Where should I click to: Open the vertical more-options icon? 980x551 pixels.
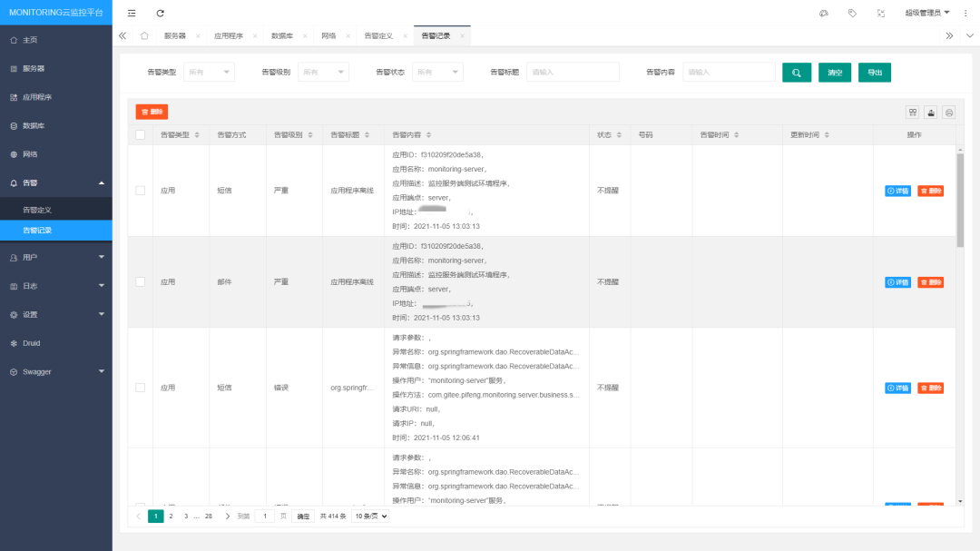click(x=965, y=13)
